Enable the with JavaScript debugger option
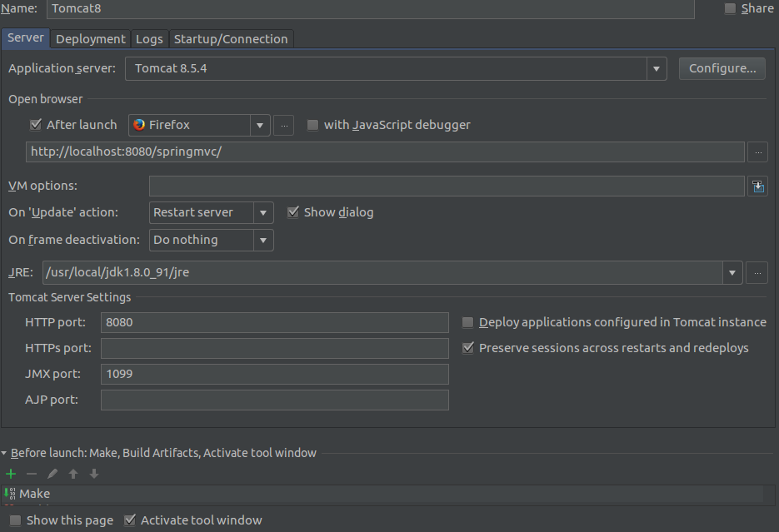Screen dimensions: 779x532 [x=312, y=125]
